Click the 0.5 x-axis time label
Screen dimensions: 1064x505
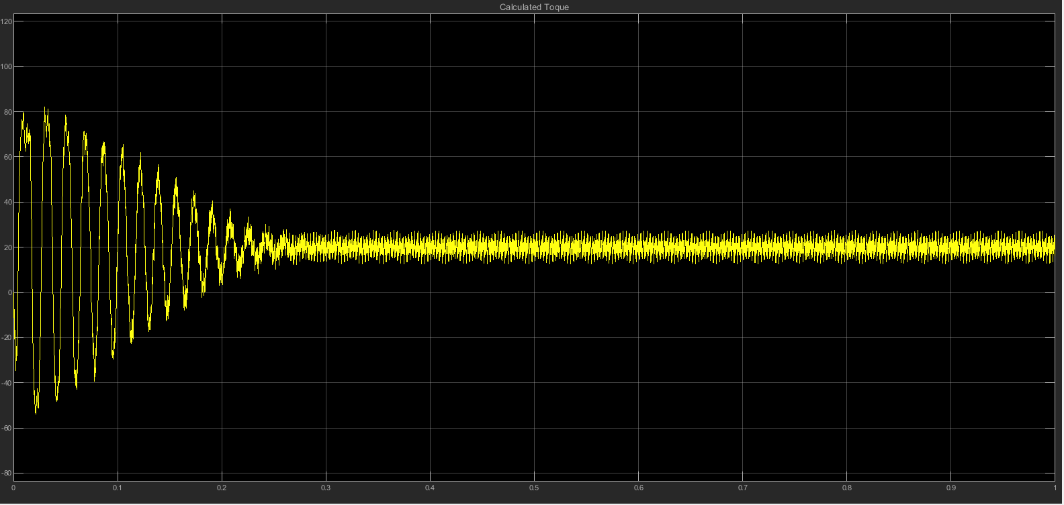pyautogui.click(x=534, y=488)
